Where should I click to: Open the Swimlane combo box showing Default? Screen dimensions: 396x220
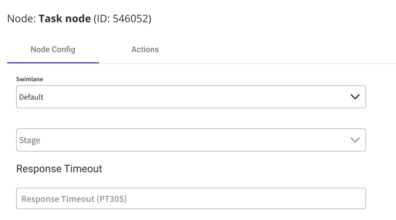(x=191, y=97)
